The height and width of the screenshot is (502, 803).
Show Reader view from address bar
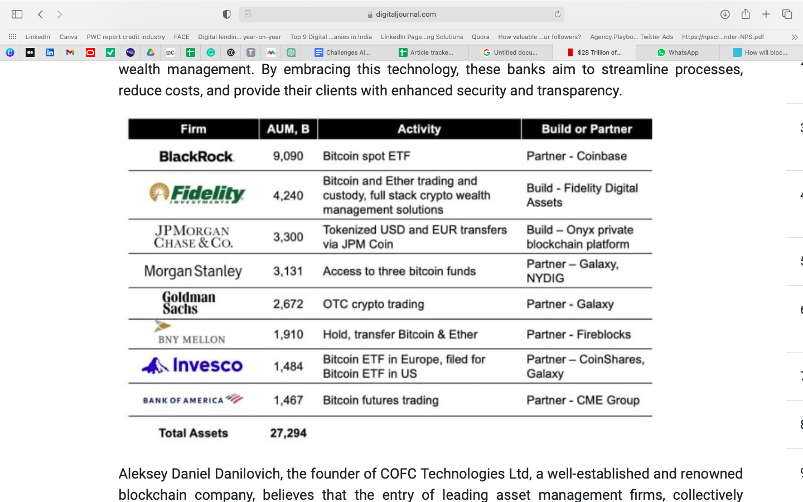[x=248, y=15]
